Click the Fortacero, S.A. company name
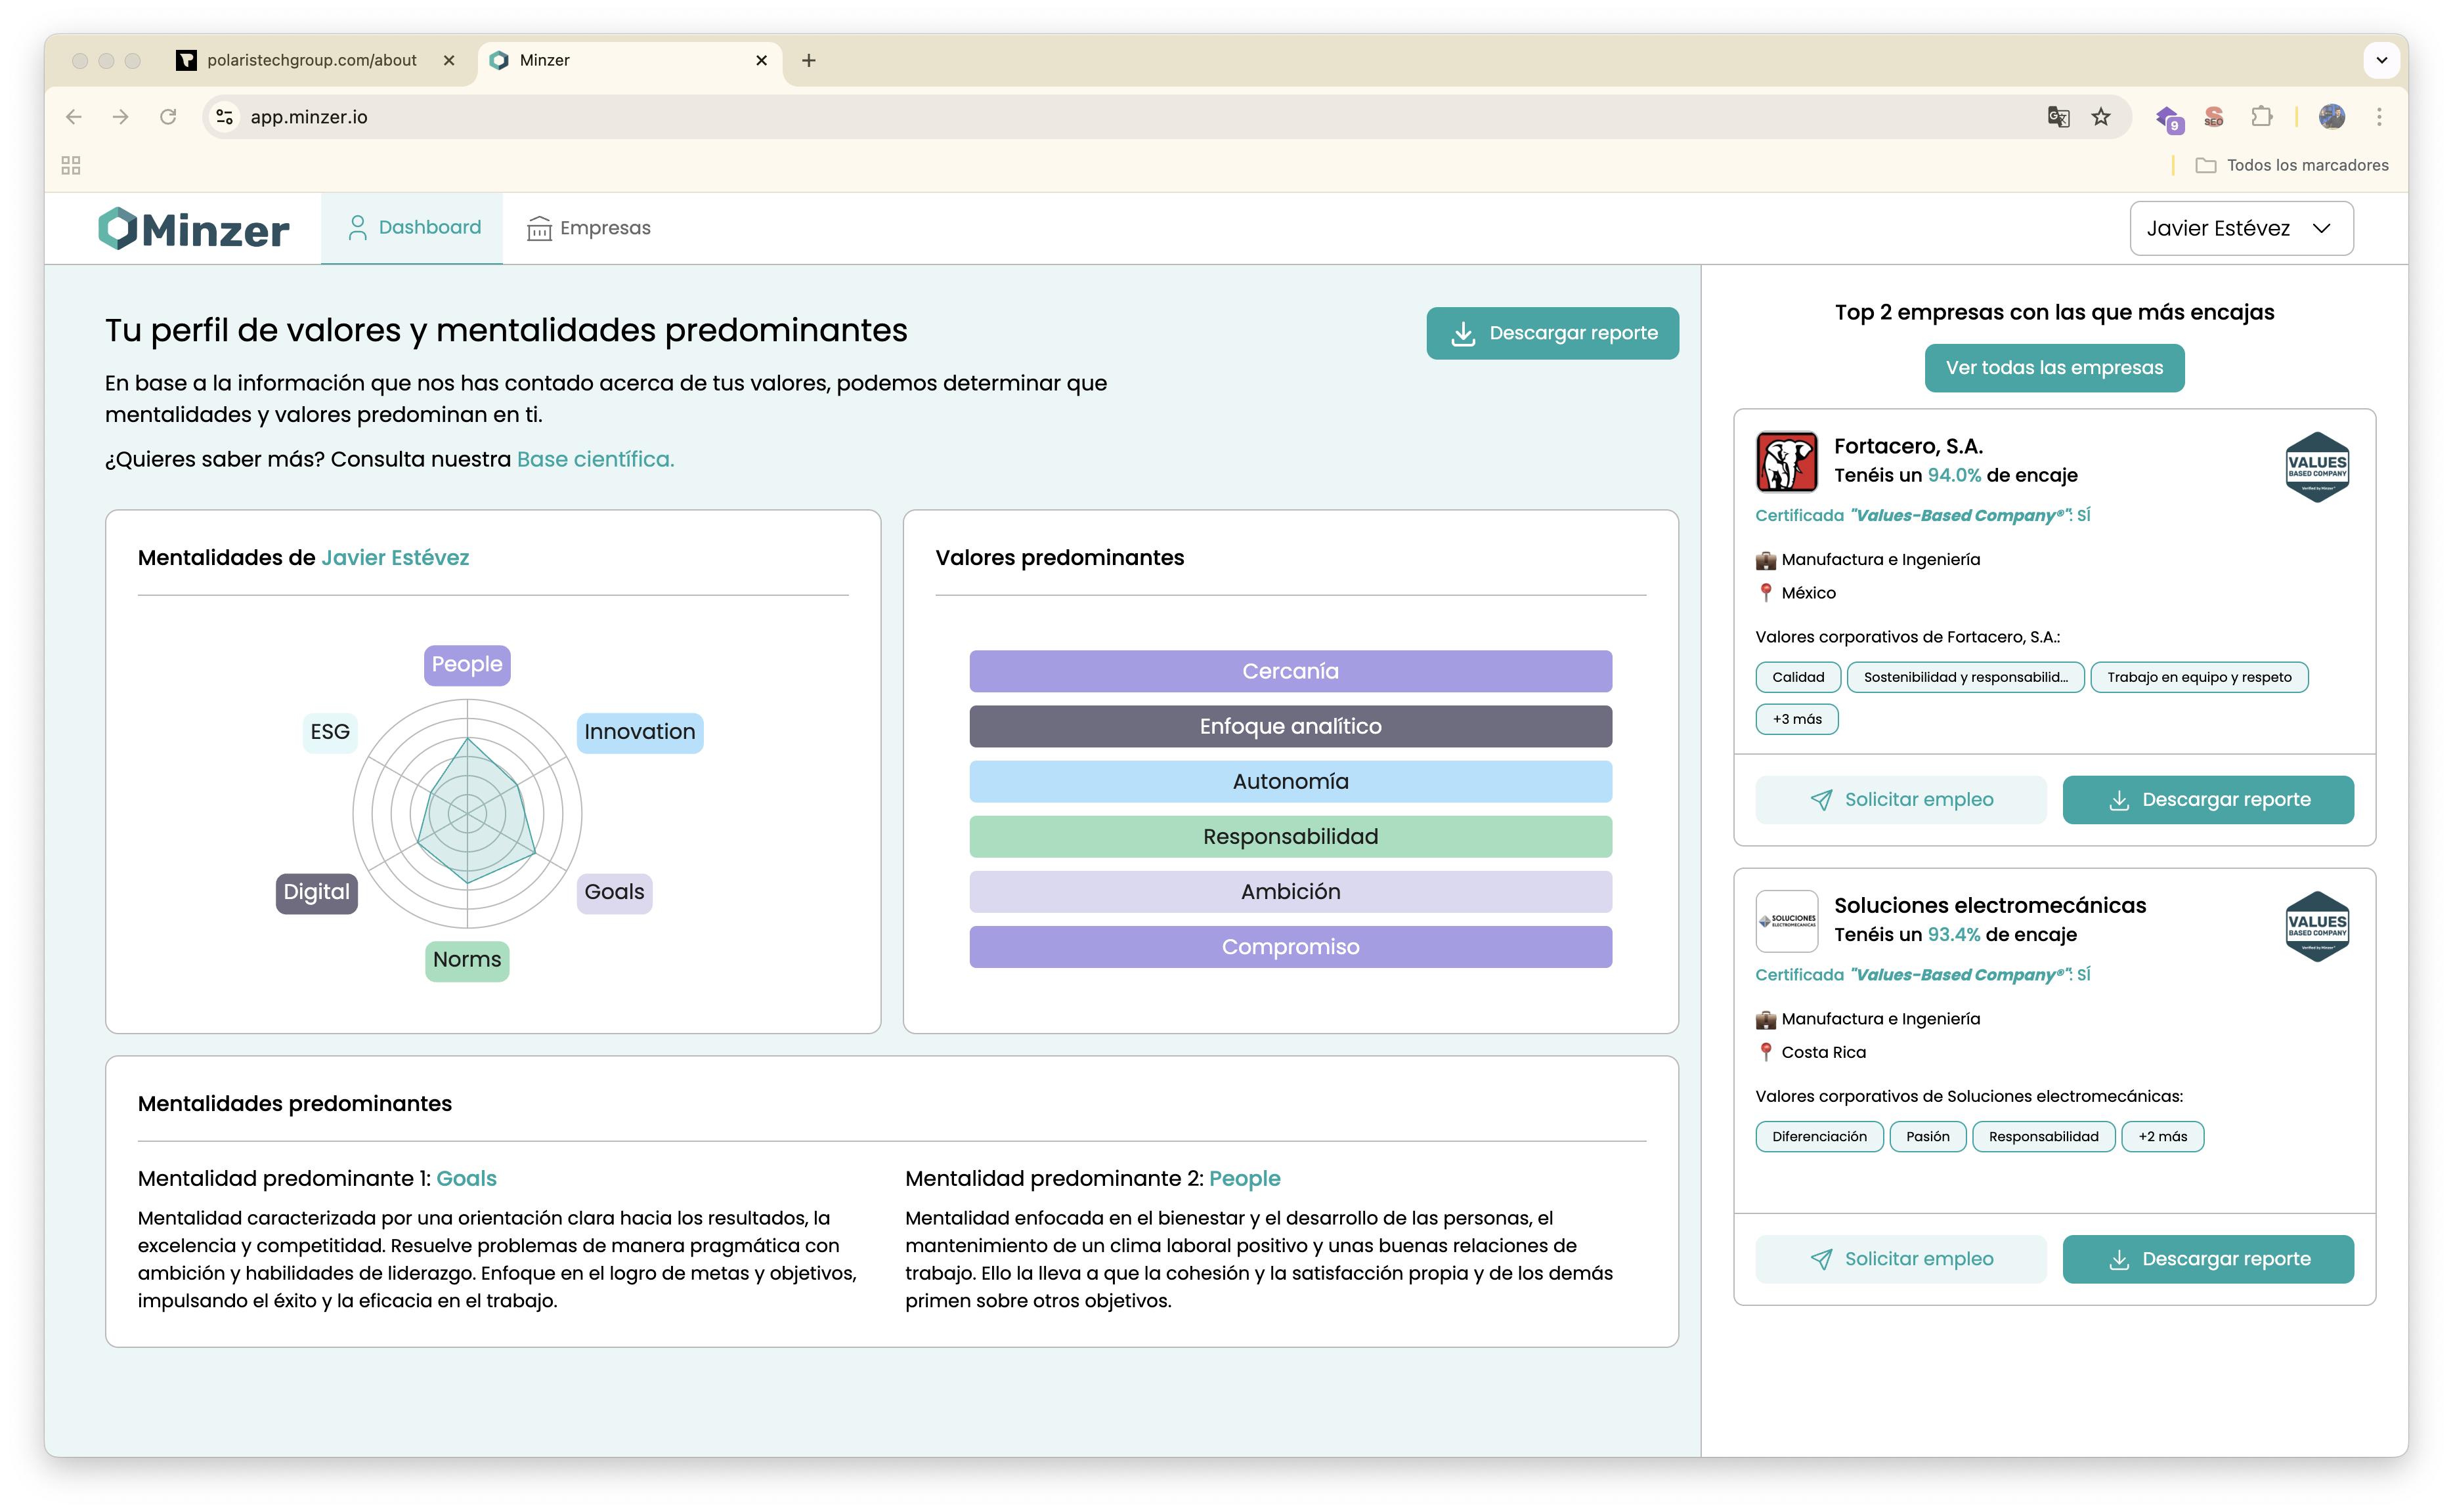The image size is (2453, 1512). click(1908, 446)
